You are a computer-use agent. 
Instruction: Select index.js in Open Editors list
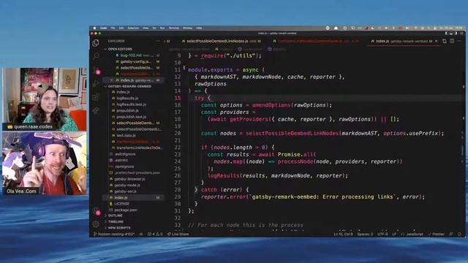133,80
